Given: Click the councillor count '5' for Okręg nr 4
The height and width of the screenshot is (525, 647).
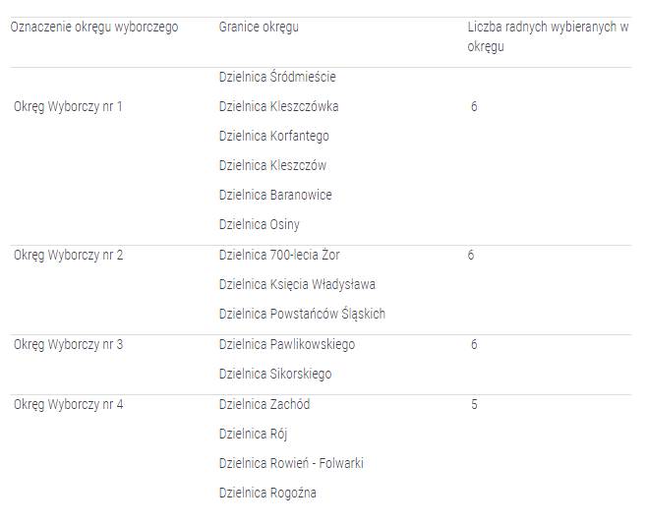Looking at the screenshot, I should [474, 405].
